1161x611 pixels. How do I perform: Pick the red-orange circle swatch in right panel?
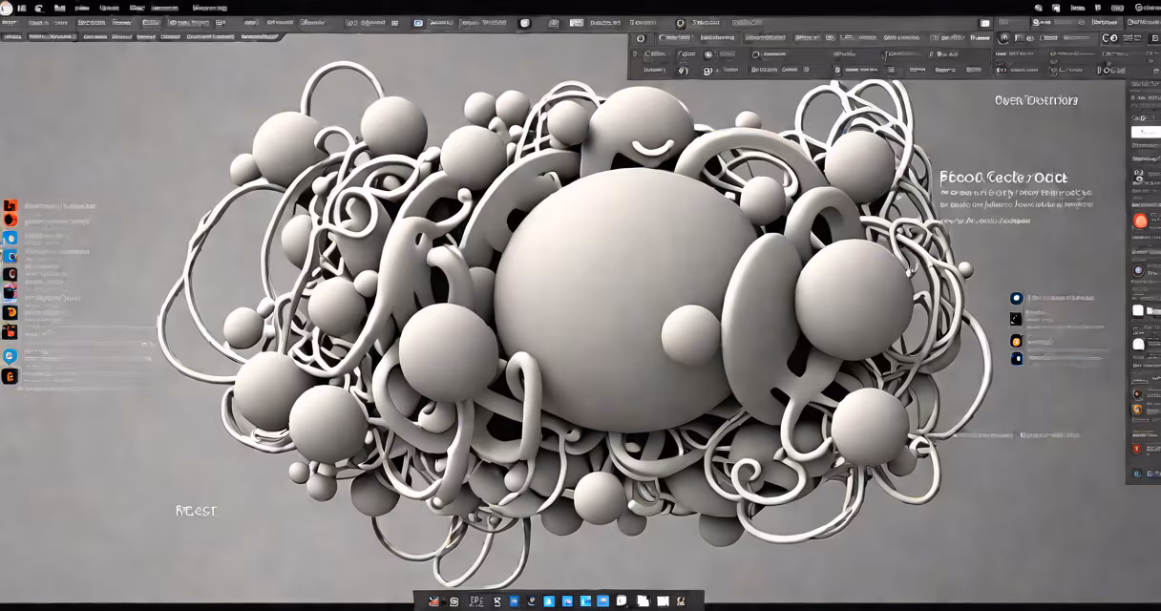(1139, 221)
